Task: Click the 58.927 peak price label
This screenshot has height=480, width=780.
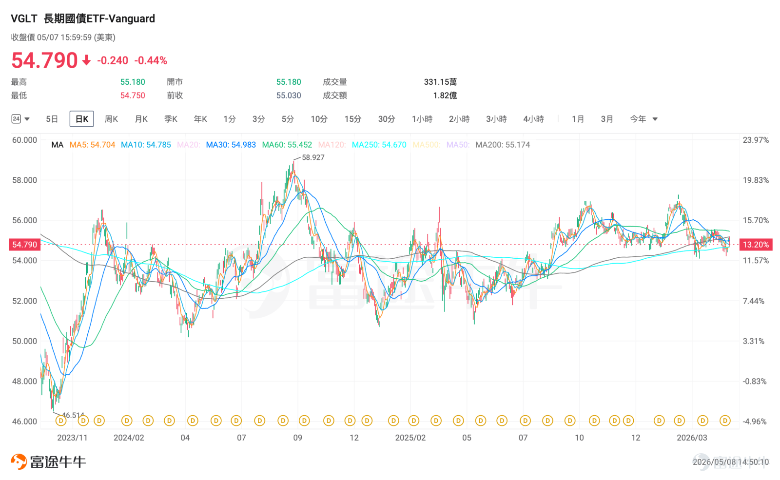Action: tap(313, 157)
